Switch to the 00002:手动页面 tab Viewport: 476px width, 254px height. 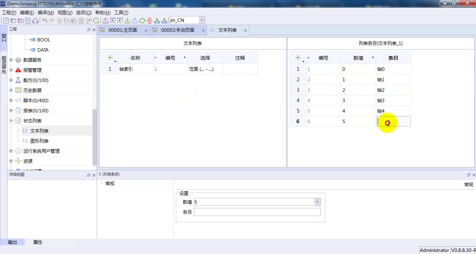pos(178,30)
